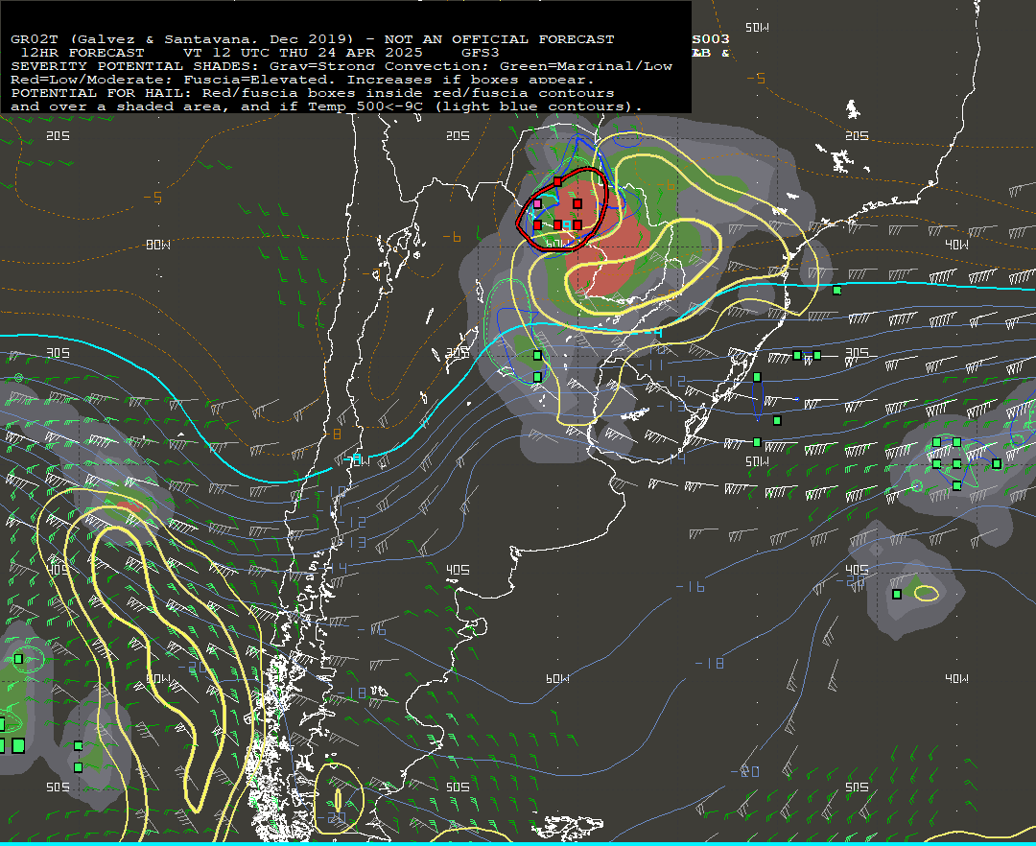The image size is (1036, 846).
Task: Click the "Temp 500<-9C" legend text
Action: (365, 106)
